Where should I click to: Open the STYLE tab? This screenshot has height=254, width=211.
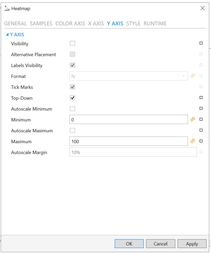pyautogui.click(x=133, y=24)
